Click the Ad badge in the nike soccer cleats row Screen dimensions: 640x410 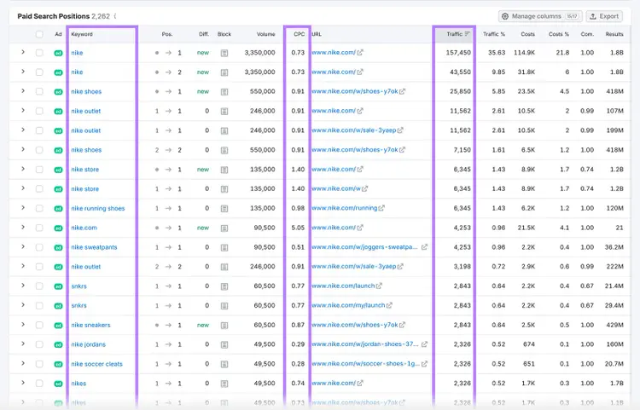[58, 364]
